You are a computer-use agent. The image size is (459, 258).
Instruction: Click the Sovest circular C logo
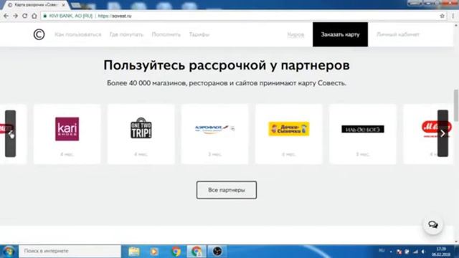(x=39, y=34)
